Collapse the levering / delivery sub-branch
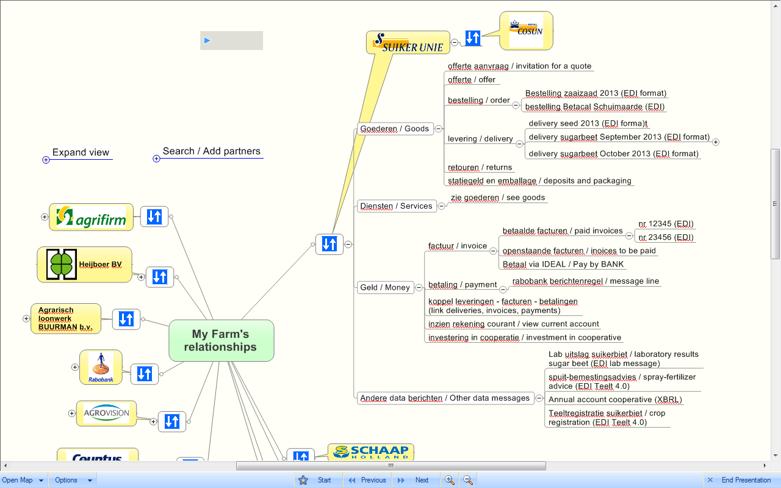This screenshot has width=781, height=488. pyautogui.click(x=519, y=144)
